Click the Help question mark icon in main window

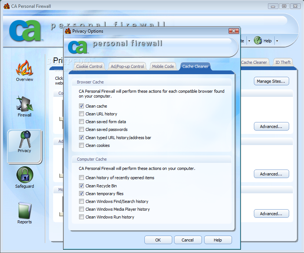coord(258,40)
